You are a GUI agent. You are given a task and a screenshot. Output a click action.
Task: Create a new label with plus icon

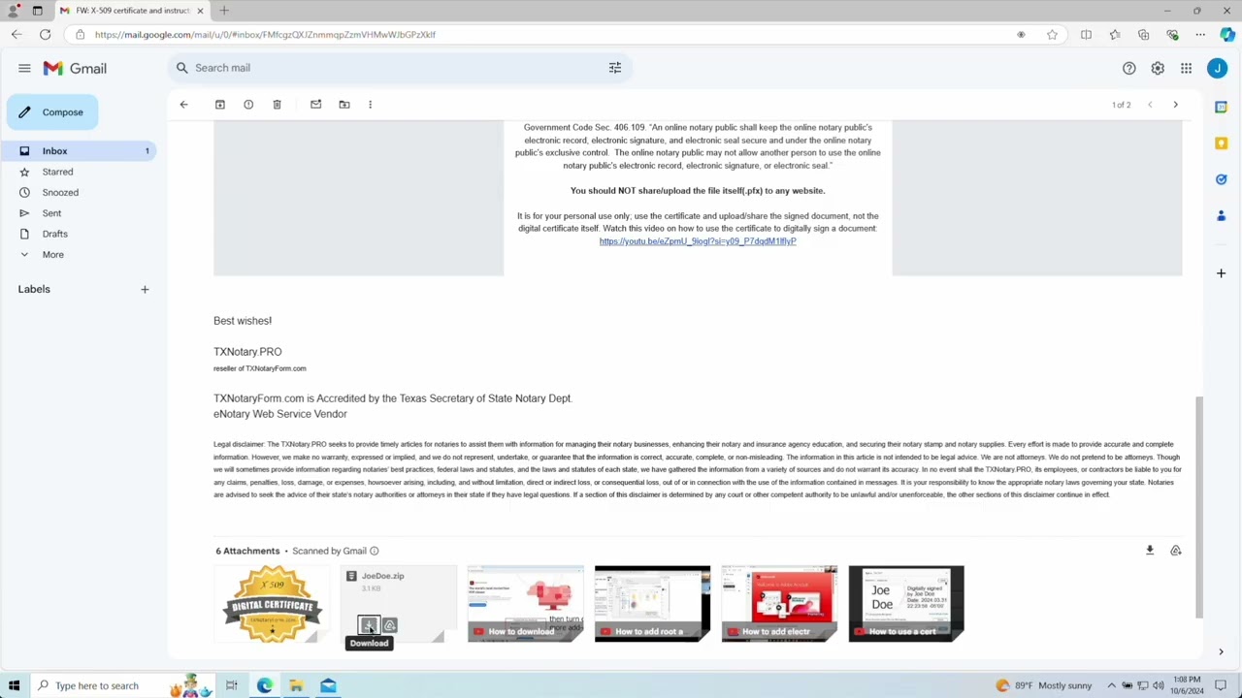pyautogui.click(x=145, y=289)
